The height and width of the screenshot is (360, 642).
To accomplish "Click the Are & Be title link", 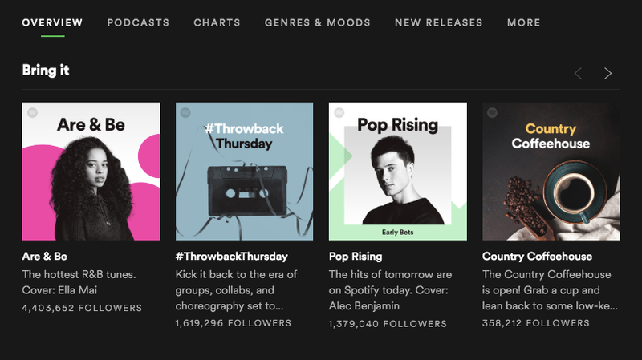I will 45,257.
